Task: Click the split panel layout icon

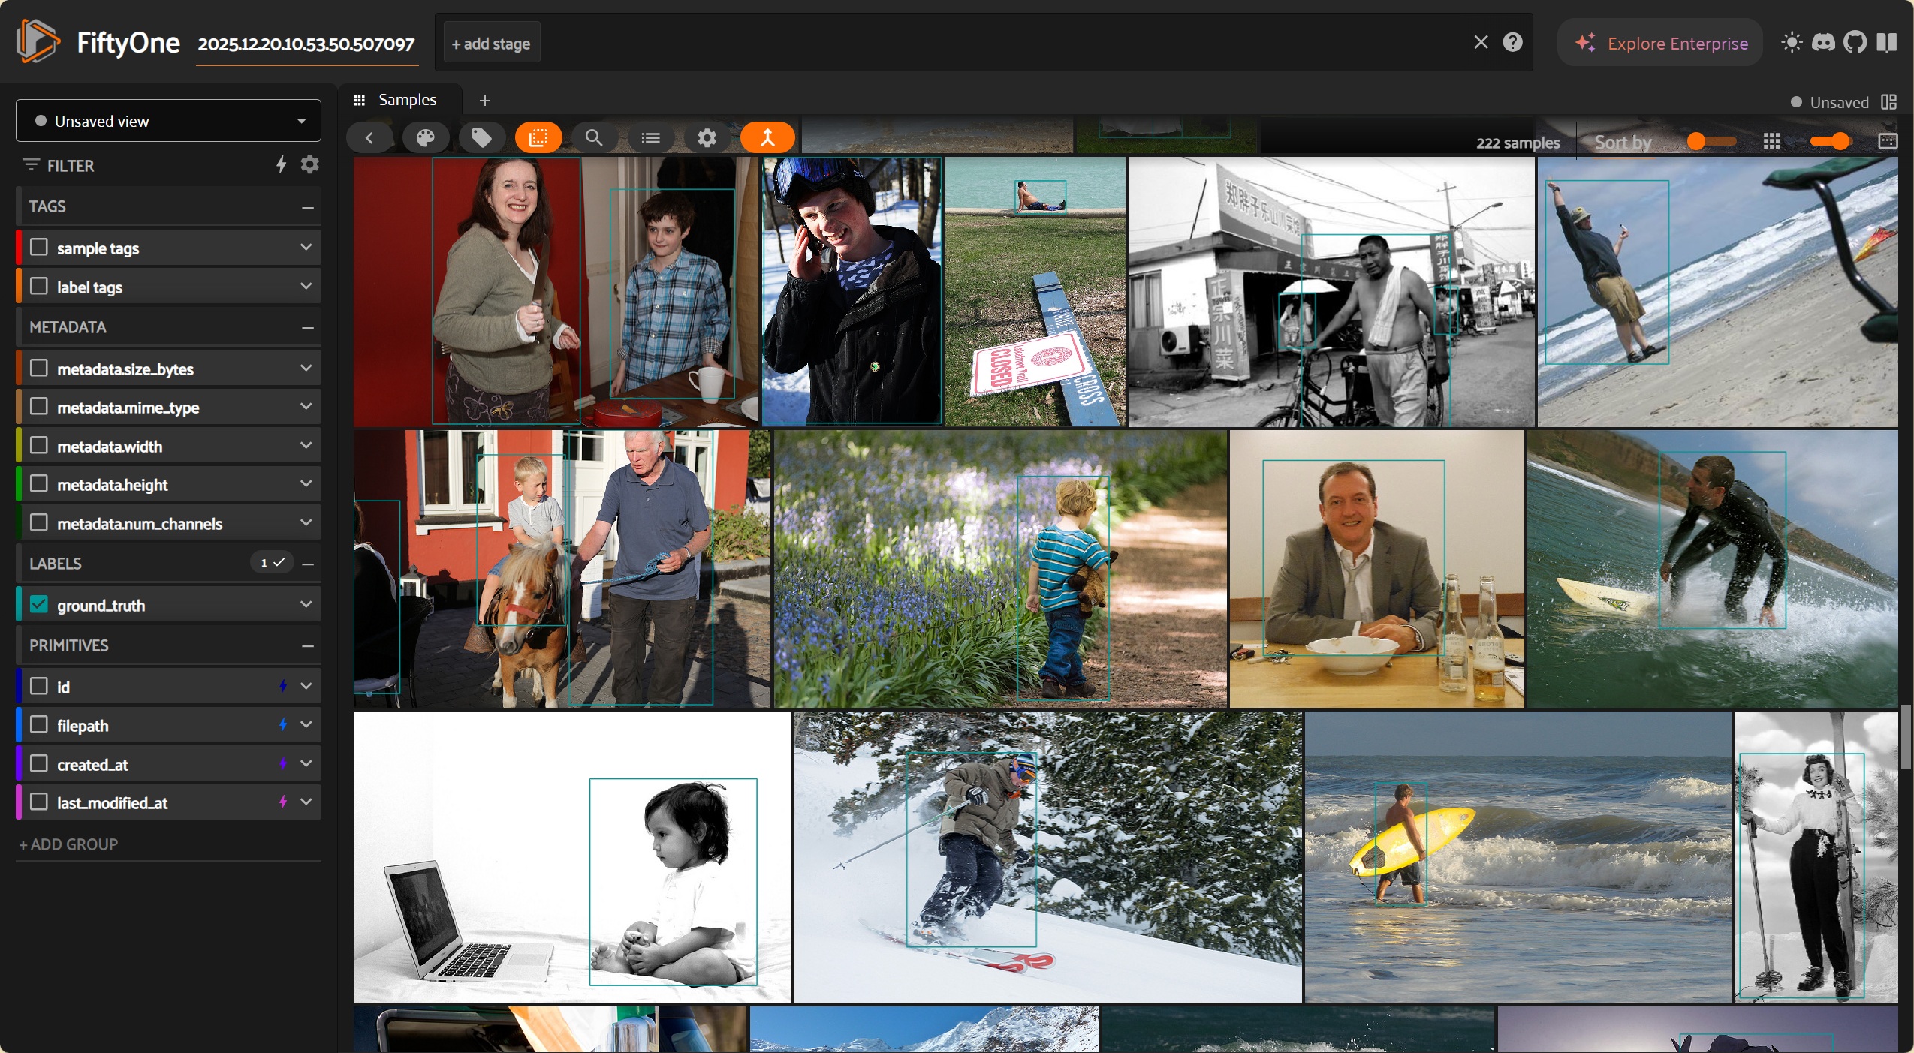Action: (x=1888, y=102)
